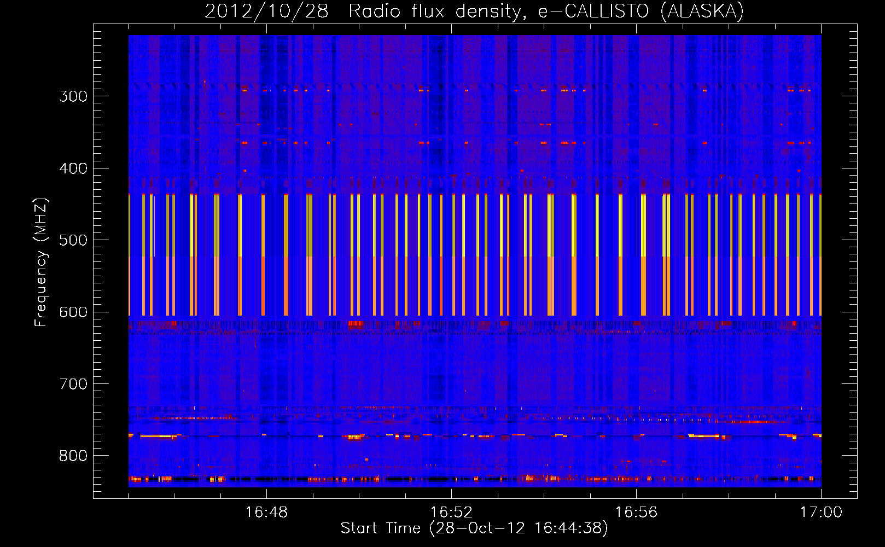The height and width of the screenshot is (547, 885).
Task: Click the 800 frequency tick label
Action: pos(73,456)
